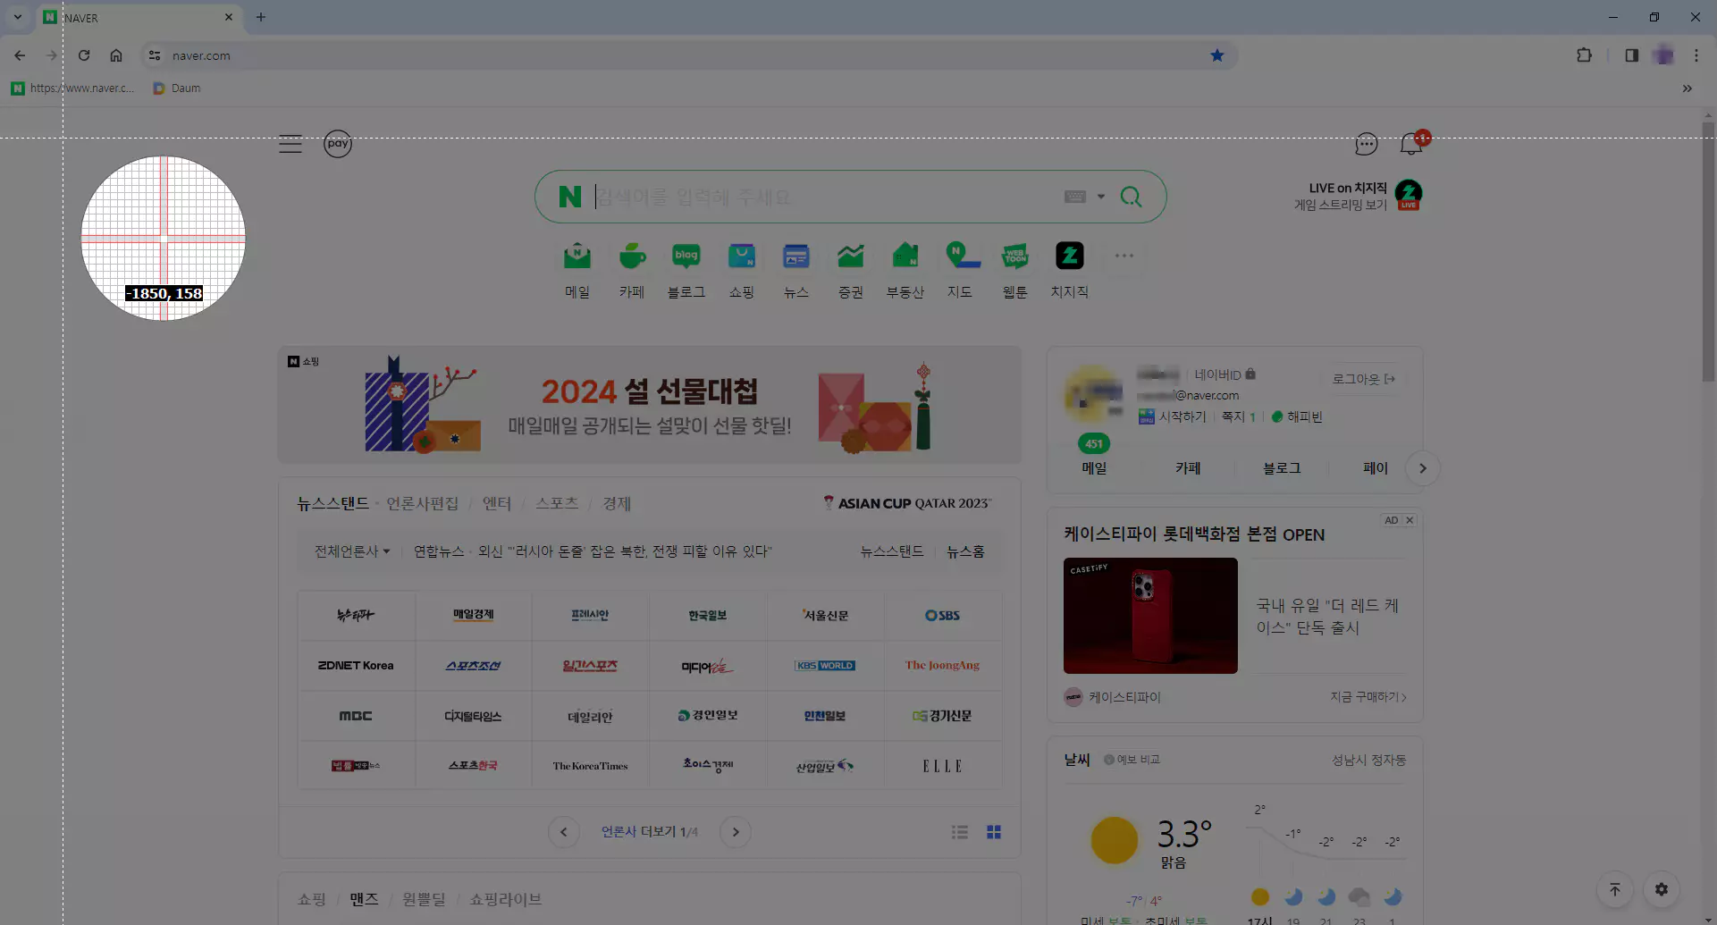Open the MBC press tile
The image size is (1717, 925).
click(356, 716)
